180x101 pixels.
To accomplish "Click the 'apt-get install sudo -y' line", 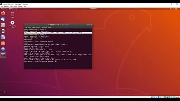I will (46, 45).
